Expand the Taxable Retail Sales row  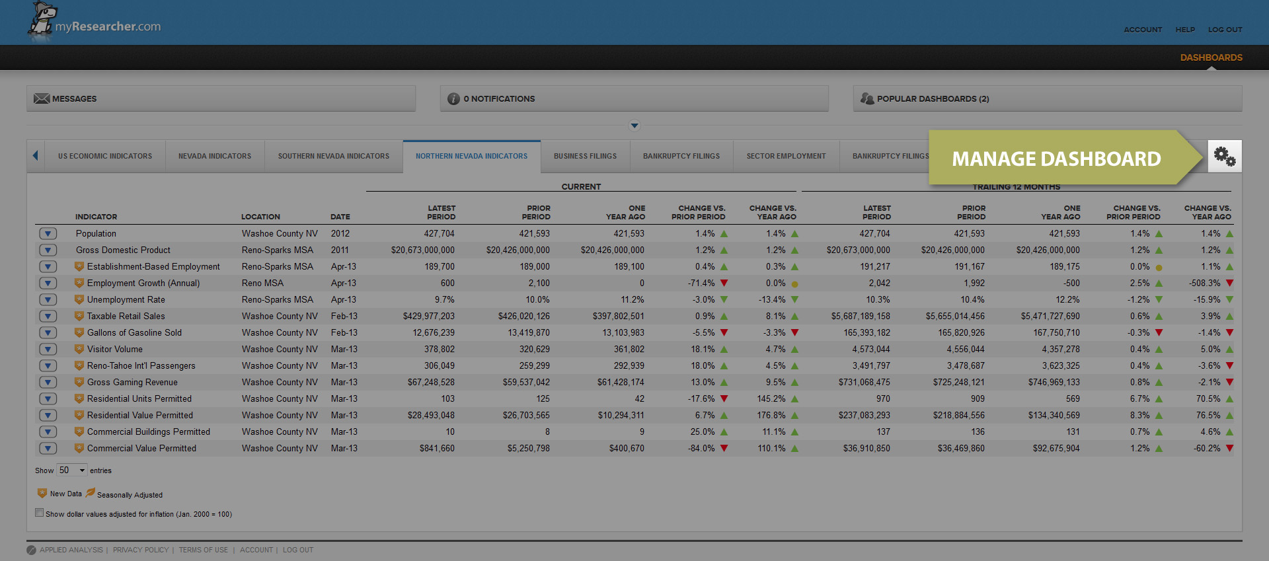point(48,316)
